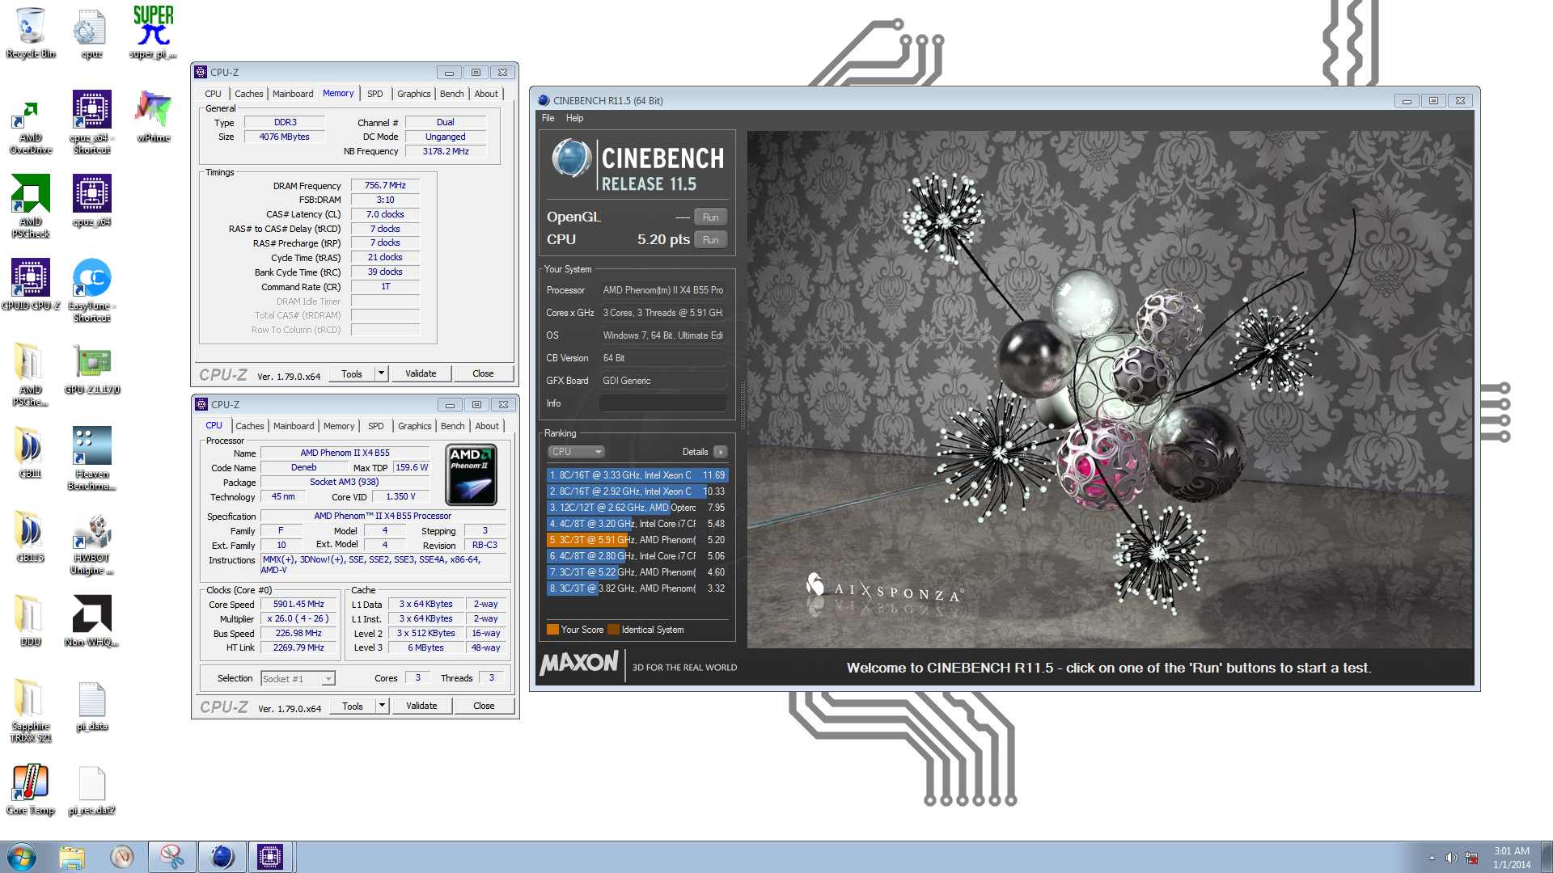
Task: Switch to CPU-Z taskbar button
Action: click(x=270, y=857)
